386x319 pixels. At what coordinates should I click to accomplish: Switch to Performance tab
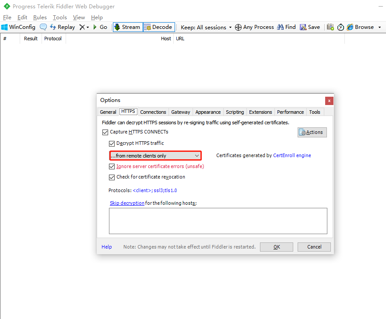[x=291, y=112]
